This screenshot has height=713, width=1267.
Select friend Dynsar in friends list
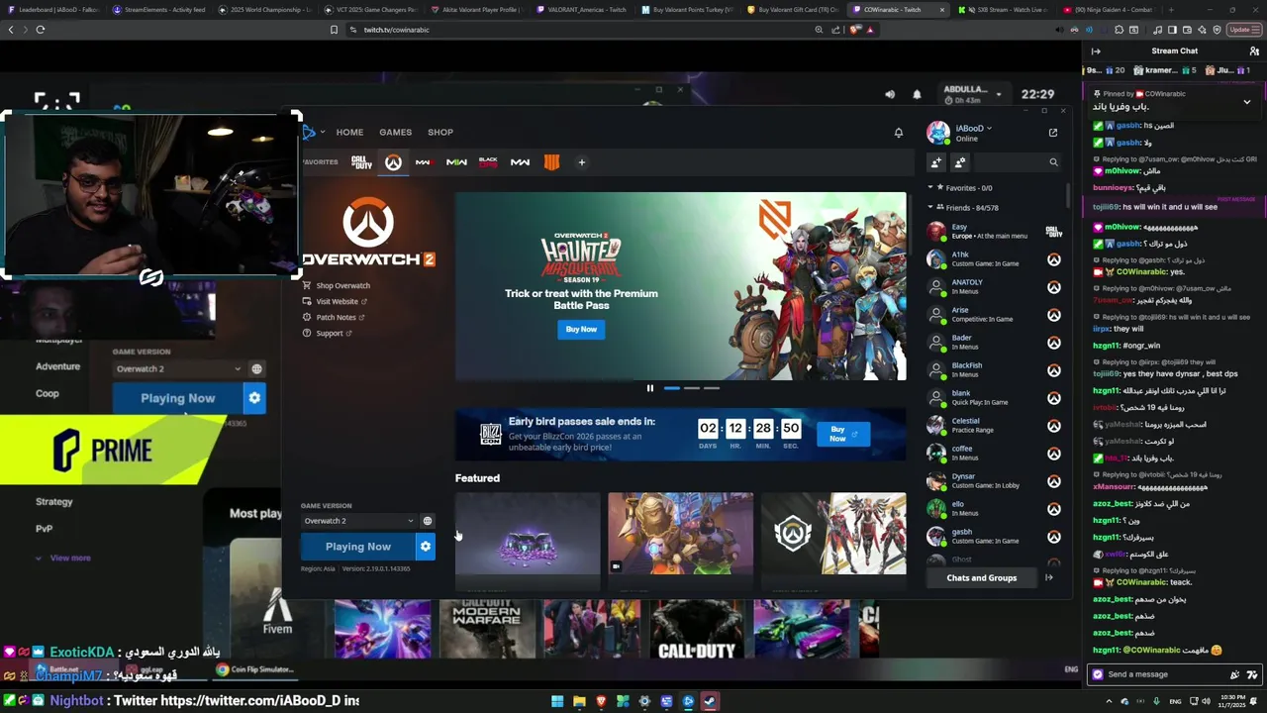coord(995,481)
